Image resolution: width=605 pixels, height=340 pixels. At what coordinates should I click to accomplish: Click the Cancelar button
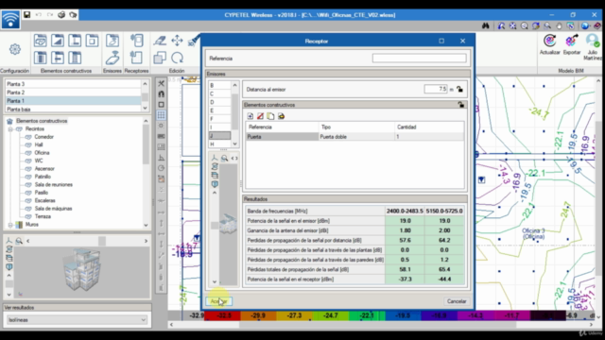(457, 301)
